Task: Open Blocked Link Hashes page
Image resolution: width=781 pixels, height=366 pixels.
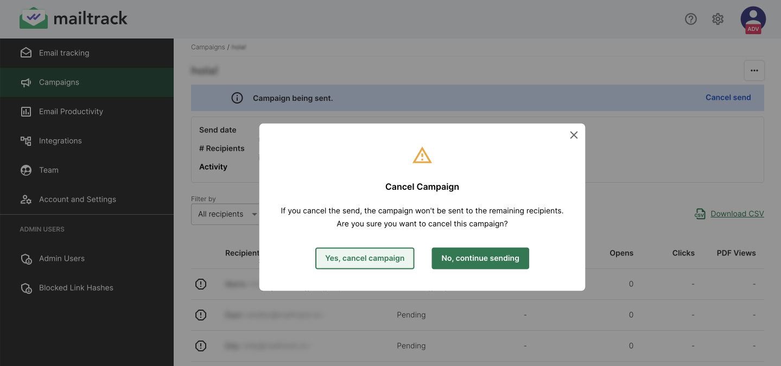Action: point(76,288)
